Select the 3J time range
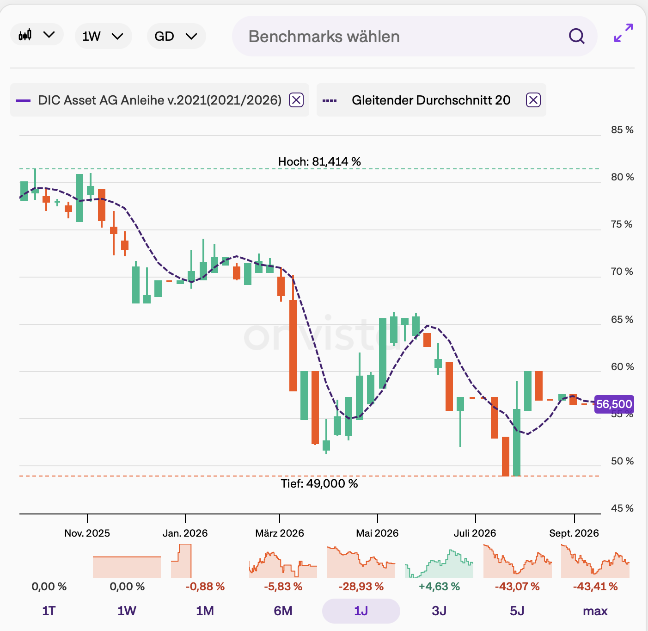Screen dimensions: 648x631 tap(439, 611)
